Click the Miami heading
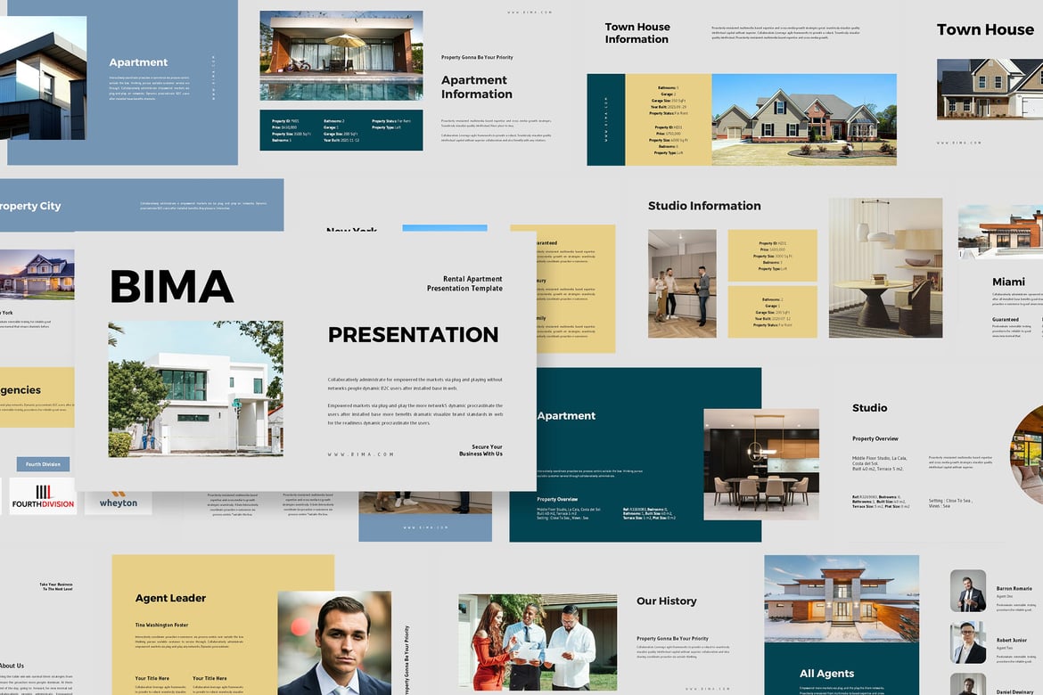This screenshot has height=695, width=1043. [1008, 282]
